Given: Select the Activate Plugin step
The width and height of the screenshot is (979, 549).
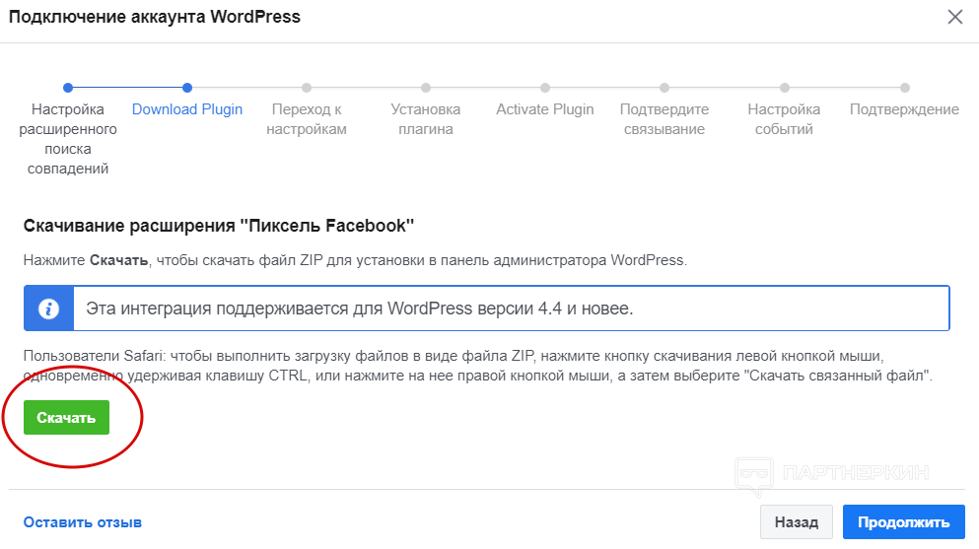Looking at the screenshot, I should click(545, 109).
